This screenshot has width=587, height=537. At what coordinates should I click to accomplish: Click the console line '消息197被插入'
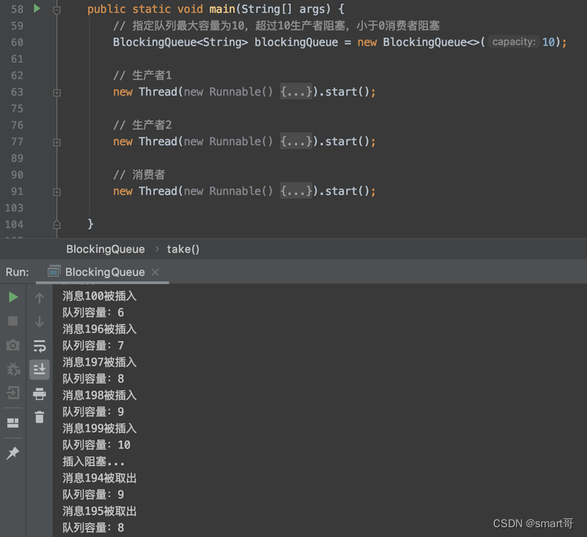pos(99,362)
